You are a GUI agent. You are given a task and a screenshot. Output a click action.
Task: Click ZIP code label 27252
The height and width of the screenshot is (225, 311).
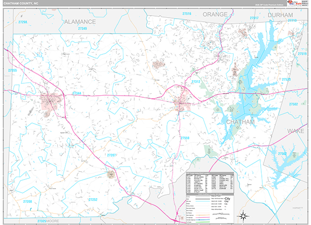(x=93, y=200)
